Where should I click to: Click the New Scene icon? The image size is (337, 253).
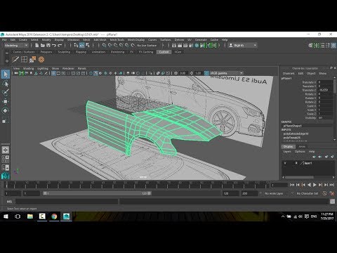point(37,45)
